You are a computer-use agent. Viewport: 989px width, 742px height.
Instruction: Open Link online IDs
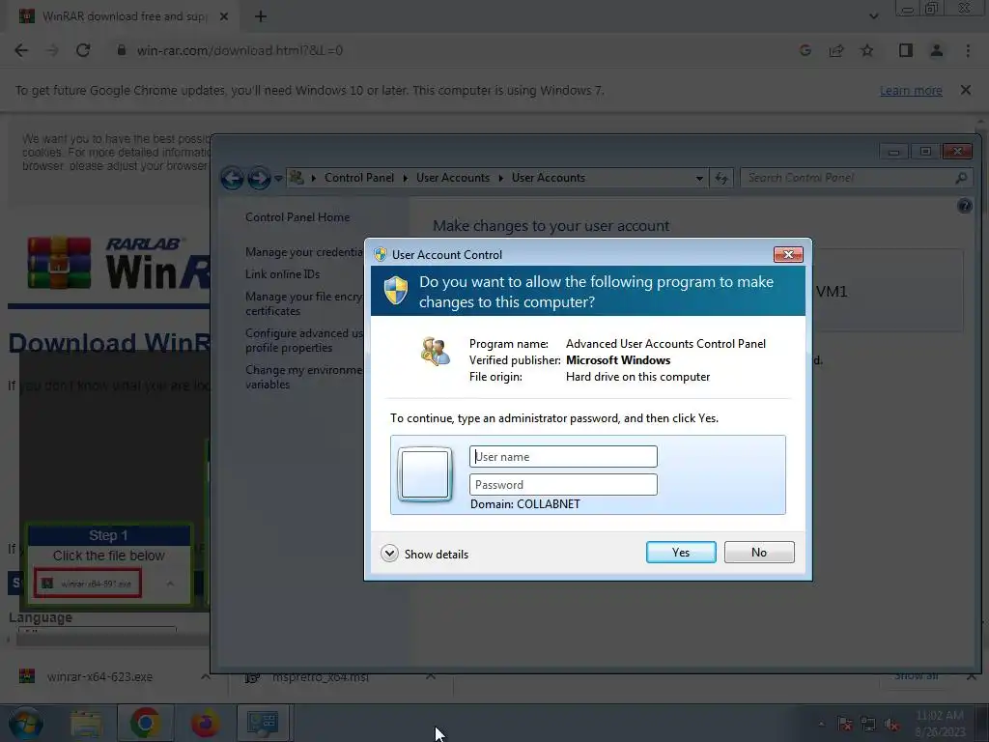point(283,273)
